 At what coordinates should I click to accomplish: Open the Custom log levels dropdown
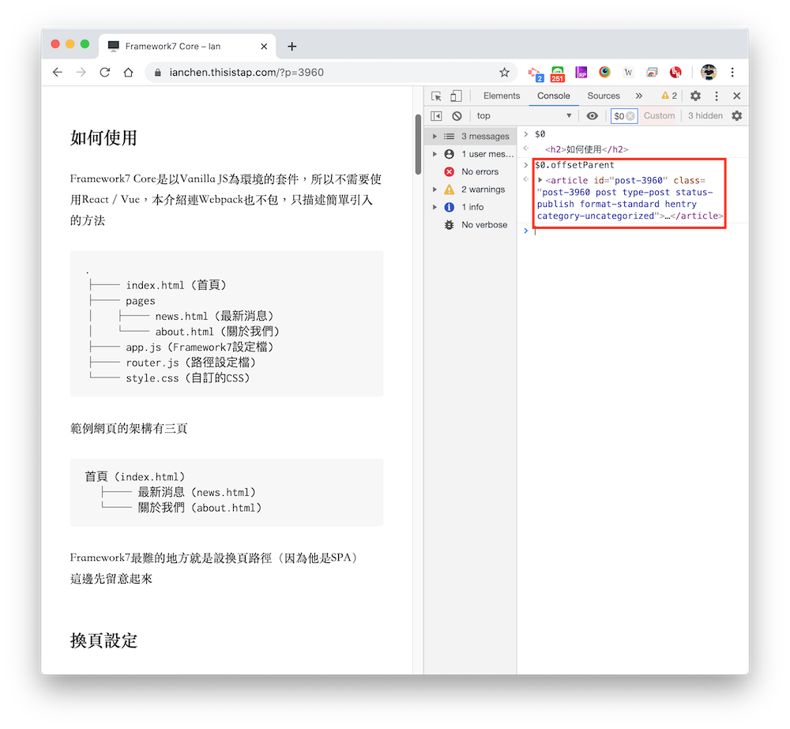tap(659, 116)
